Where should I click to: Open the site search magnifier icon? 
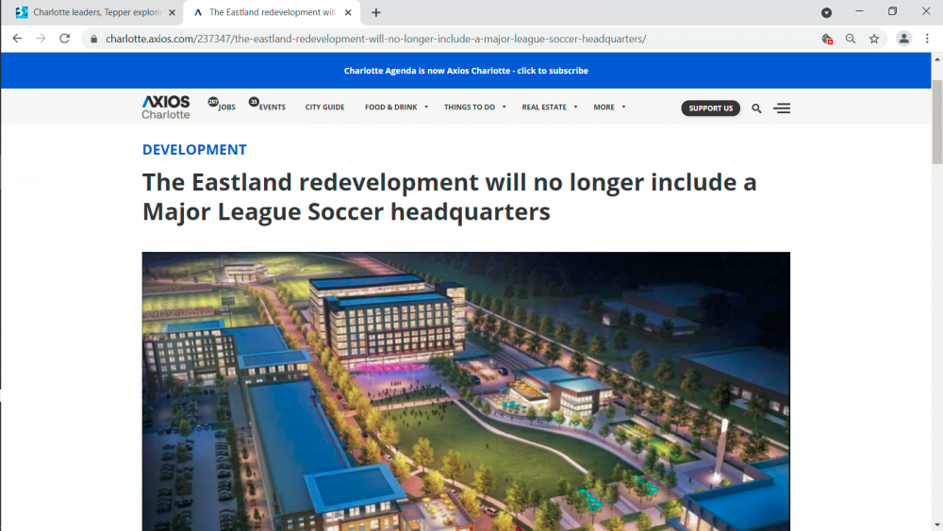tap(756, 108)
